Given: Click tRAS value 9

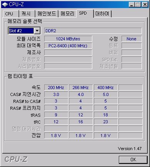Looking at the screenshot, I should 56,115.
